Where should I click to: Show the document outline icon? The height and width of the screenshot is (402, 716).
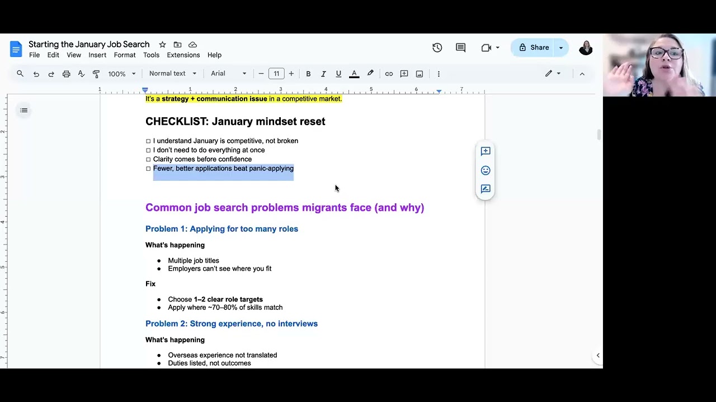pos(23,111)
